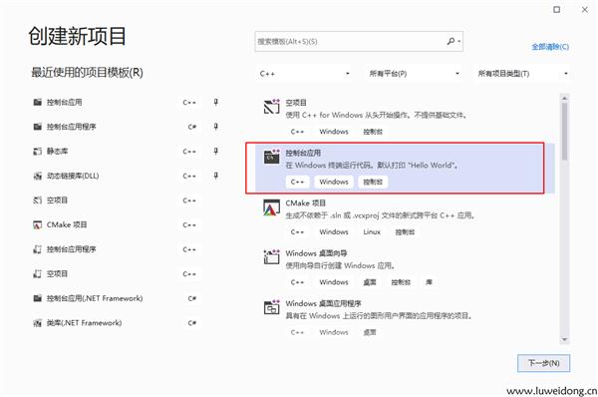Screen dimensions: 598x397
Task: Click the Linux tag under CMake 项目
Action: point(372,231)
